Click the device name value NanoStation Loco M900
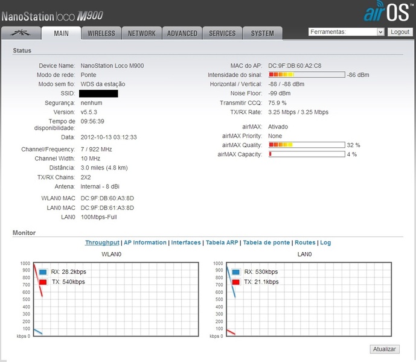The height and width of the screenshot is (362, 416). tap(112, 66)
